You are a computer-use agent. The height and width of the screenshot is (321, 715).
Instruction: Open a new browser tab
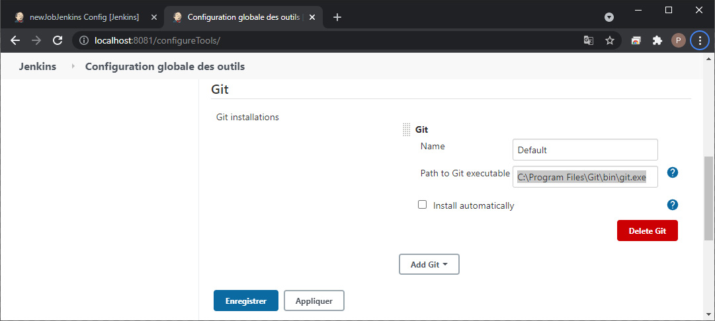tap(337, 17)
